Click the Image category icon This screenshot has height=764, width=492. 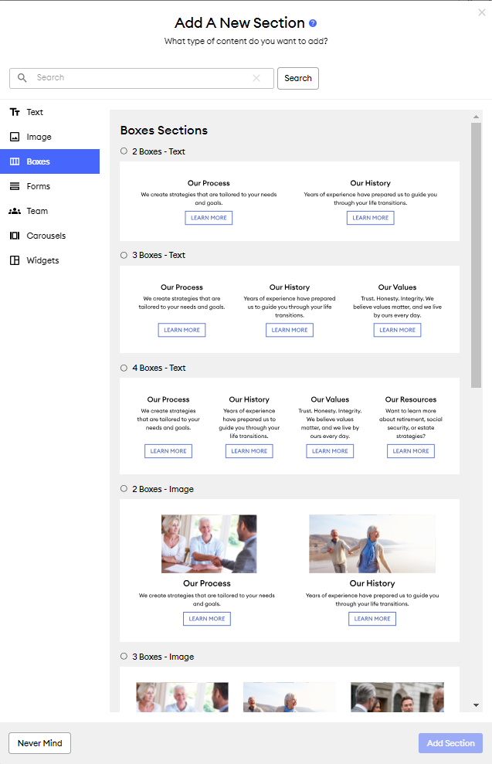[15, 137]
